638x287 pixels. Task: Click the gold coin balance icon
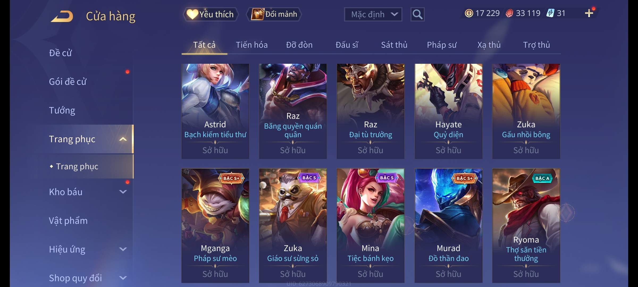coord(469,13)
